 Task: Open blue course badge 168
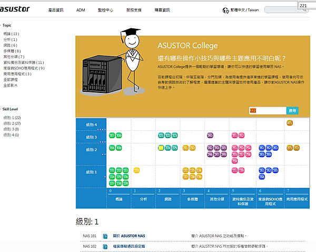point(262,177)
